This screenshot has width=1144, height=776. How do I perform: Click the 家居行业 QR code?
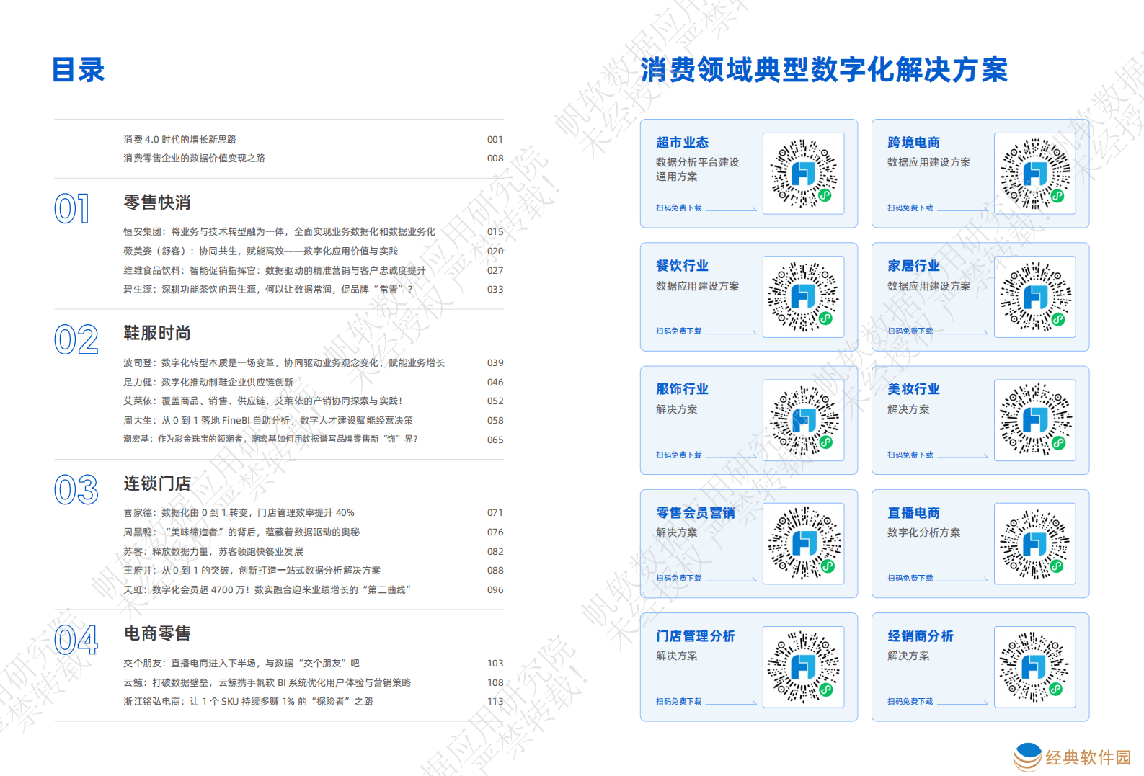tap(1034, 297)
